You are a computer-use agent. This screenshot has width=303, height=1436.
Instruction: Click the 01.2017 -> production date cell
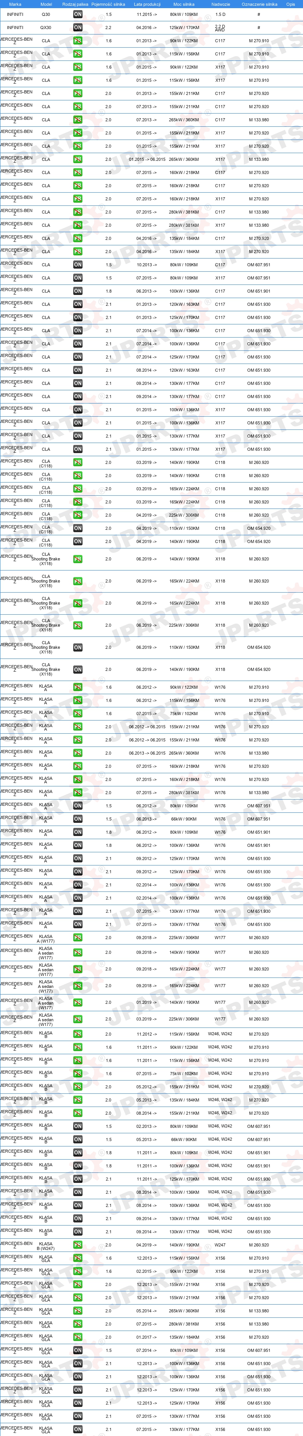pos(146,1337)
